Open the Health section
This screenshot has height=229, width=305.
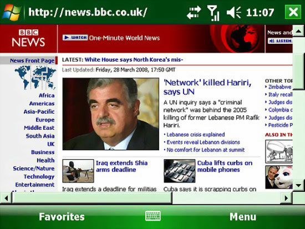(x=45, y=160)
